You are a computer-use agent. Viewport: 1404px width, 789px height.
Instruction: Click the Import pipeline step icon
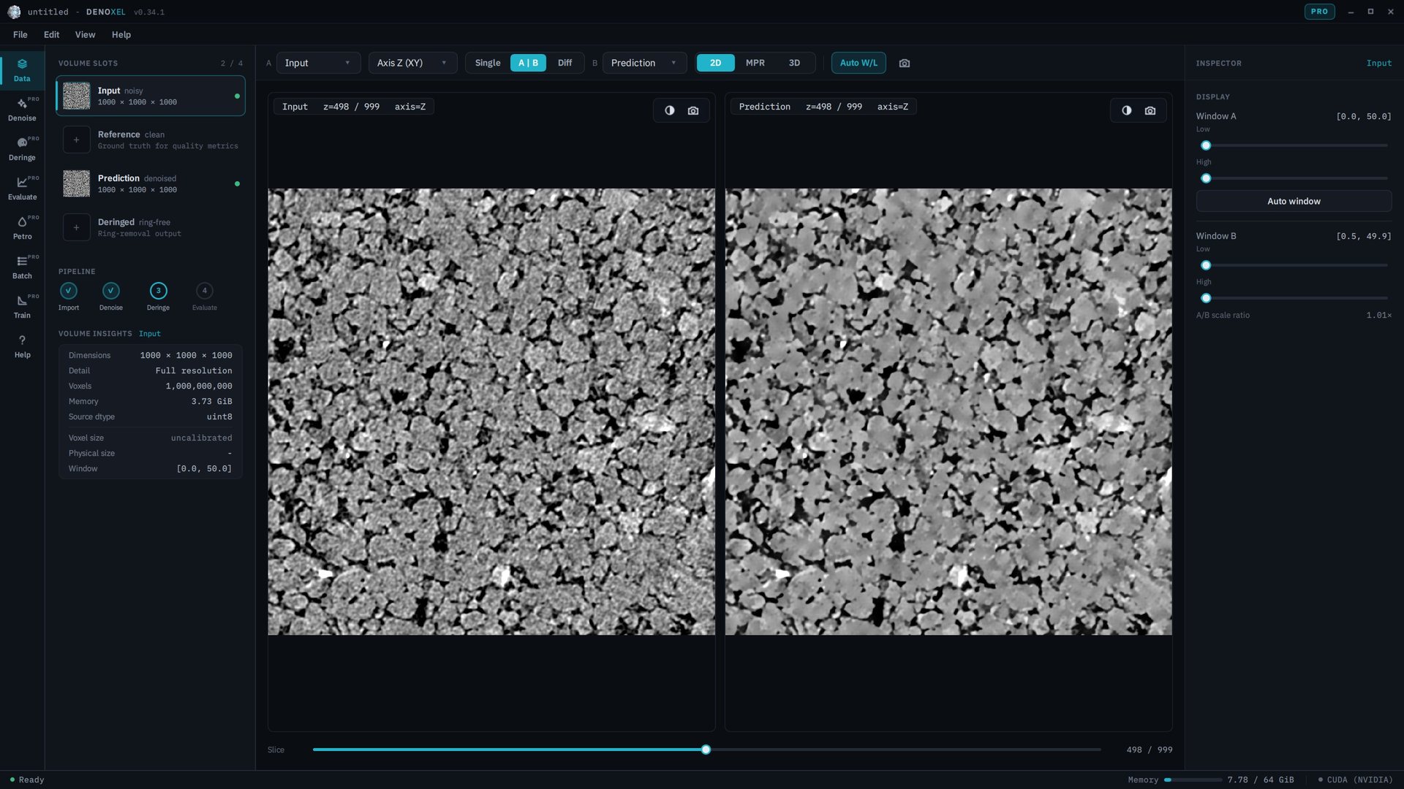(x=68, y=291)
